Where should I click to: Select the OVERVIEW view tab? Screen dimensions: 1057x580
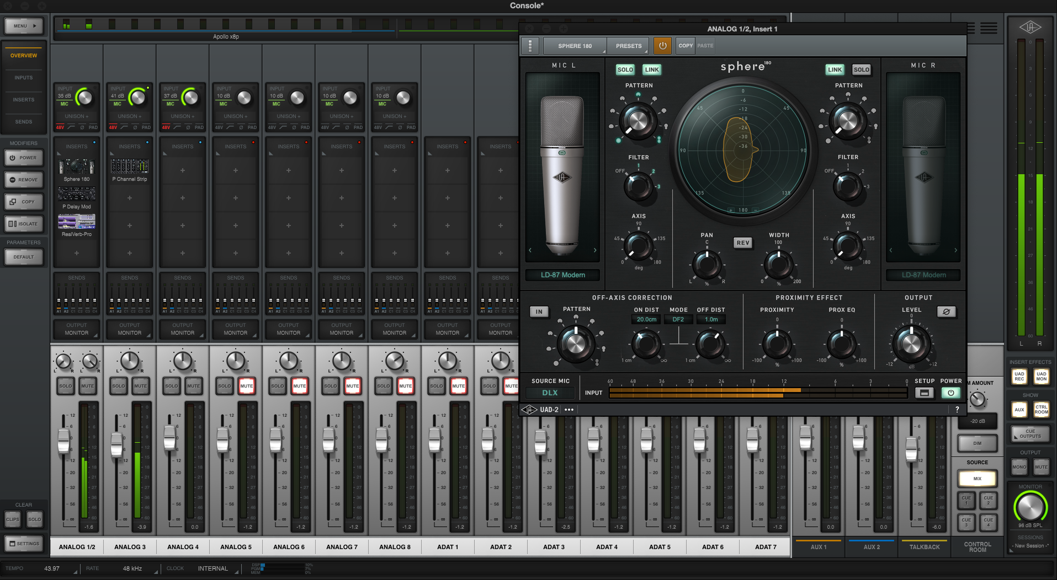pos(24,56)
